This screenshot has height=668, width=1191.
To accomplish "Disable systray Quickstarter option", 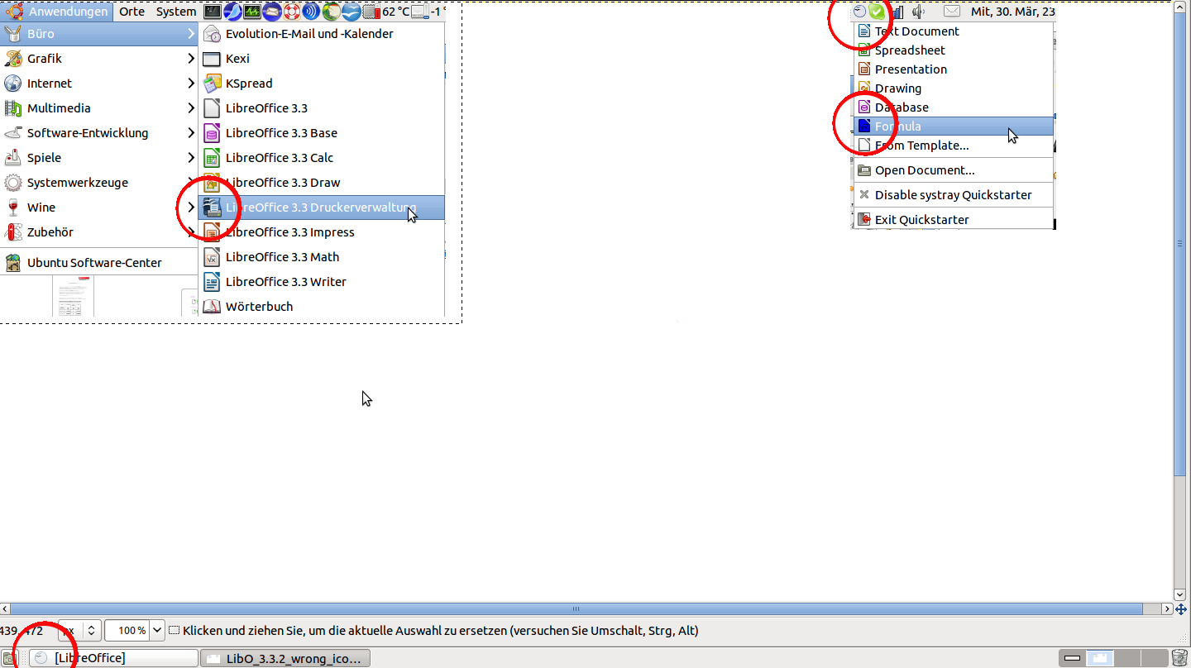I will (953, 195).
